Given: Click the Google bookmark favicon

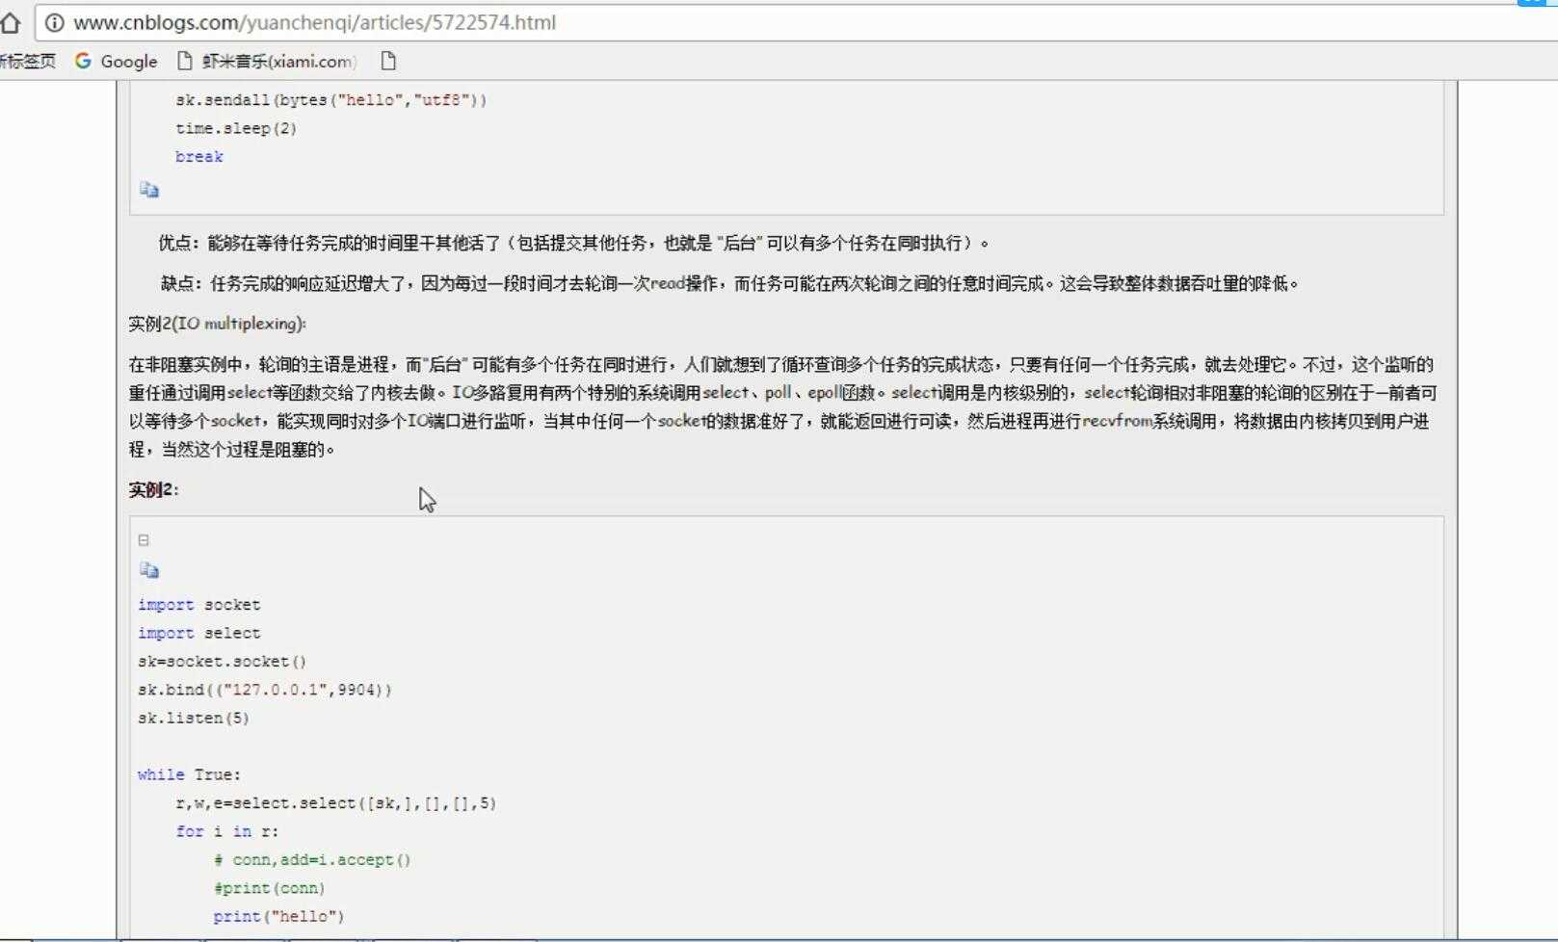Looking at the screenshot, I should pos(84,61).
